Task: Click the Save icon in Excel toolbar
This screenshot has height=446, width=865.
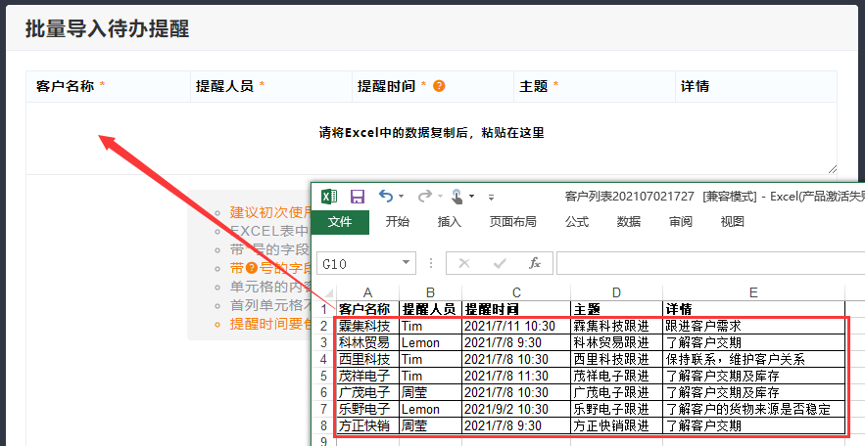Action: click(x=358, y=197)
